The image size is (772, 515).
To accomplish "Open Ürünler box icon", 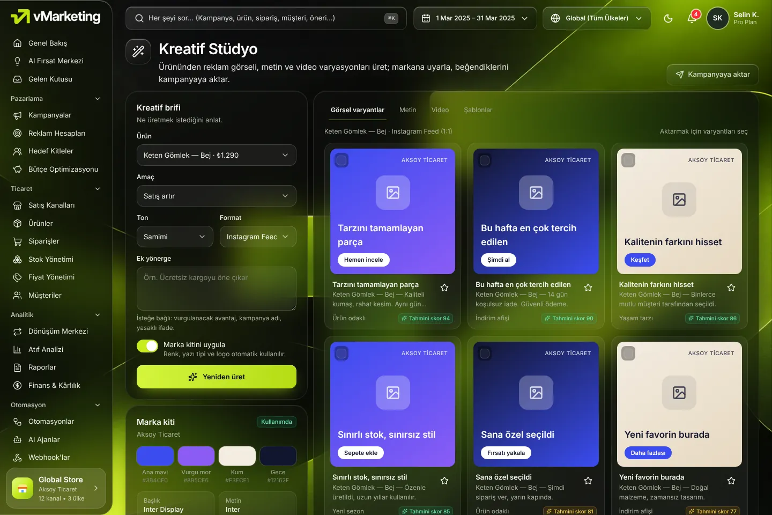I will (18, 223).
